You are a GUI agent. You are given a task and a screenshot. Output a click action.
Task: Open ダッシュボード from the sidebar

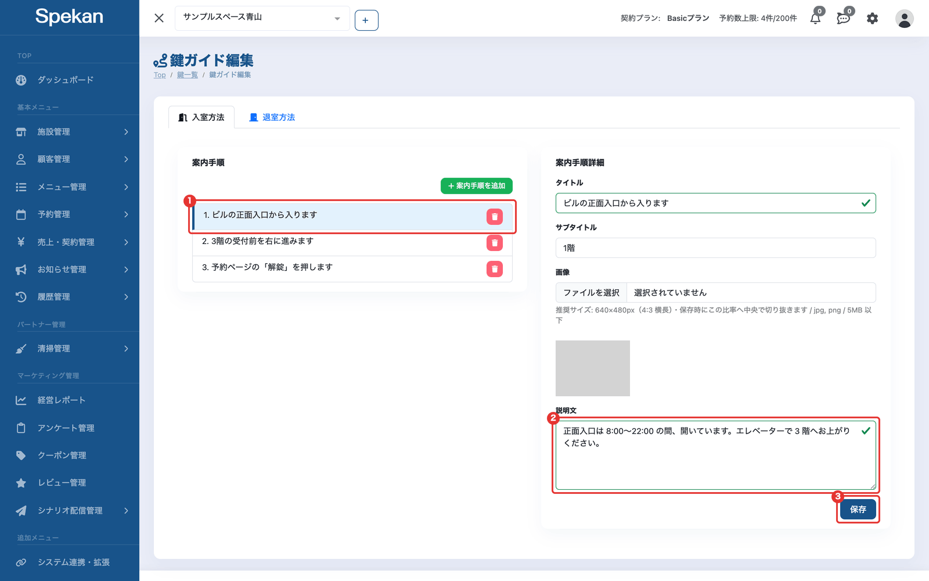click(70, 80)
